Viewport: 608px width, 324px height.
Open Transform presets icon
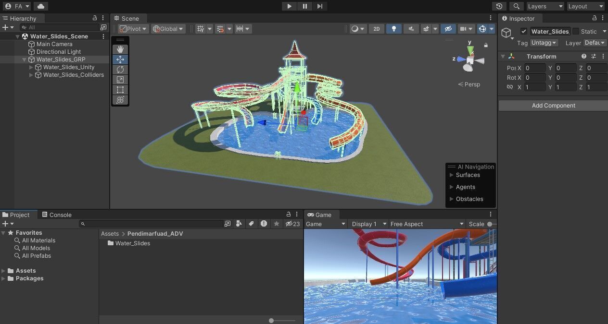(594, 56)
